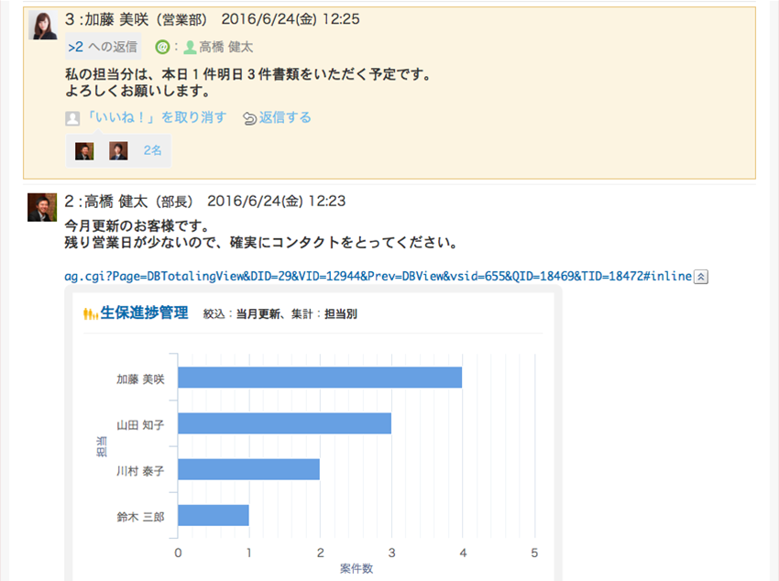Expand the 2名 likers list
The image size is (779, 581).
pyautogui.click(x=152, y=151)
